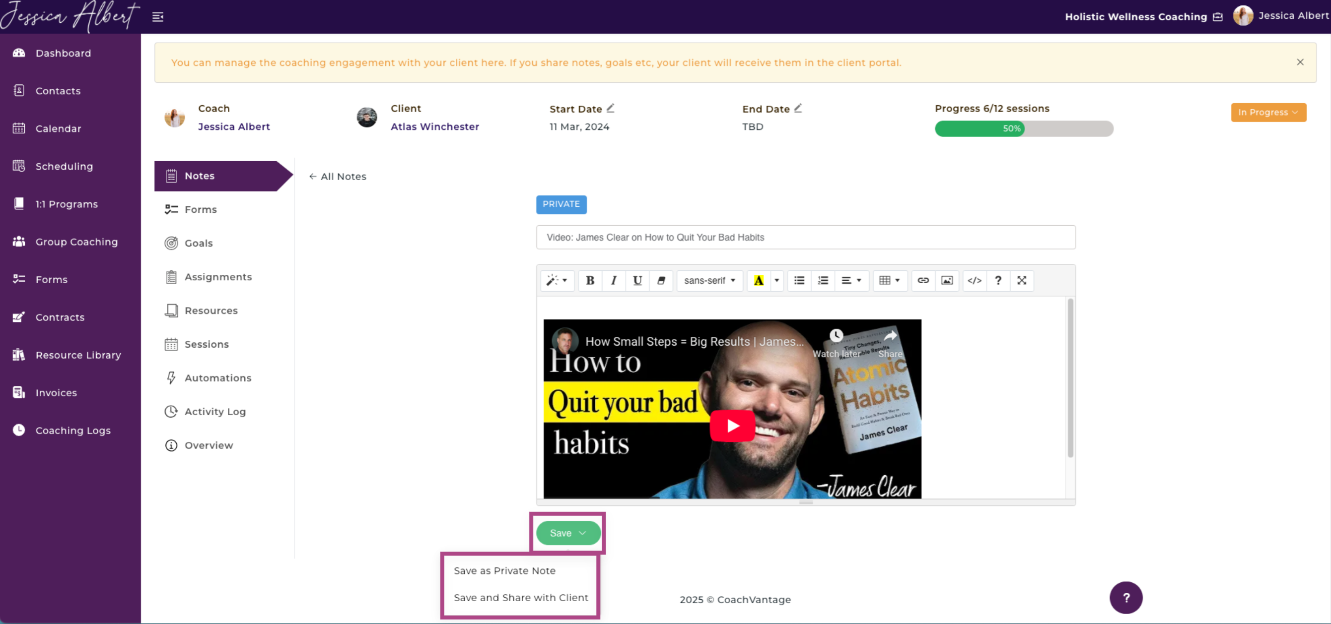Image resolution: width=1331 pixels, height=624 pixels.
Task: Open the round help button bottom right
Action: click(1126, 598)
